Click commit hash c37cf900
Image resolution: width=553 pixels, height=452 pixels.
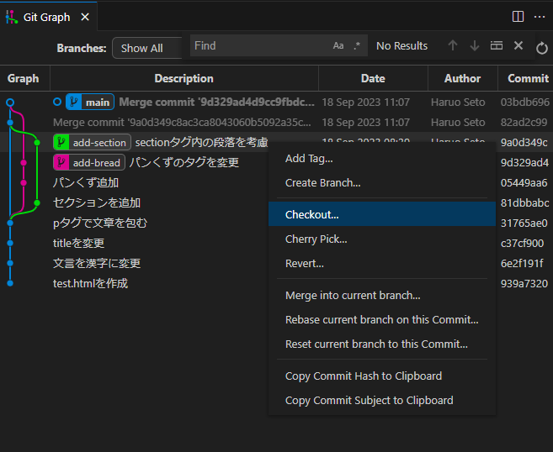tap(522, 243)
